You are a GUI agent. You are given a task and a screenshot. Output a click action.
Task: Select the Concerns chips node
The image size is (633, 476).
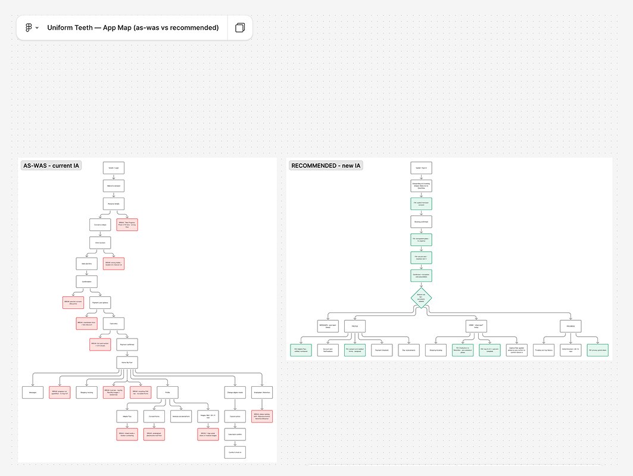(x=100, y=225)
